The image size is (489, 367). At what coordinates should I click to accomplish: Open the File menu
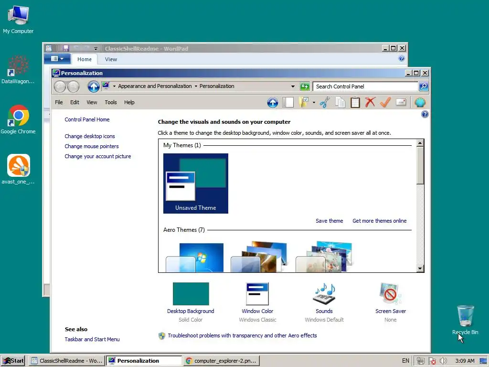(59, 102)
